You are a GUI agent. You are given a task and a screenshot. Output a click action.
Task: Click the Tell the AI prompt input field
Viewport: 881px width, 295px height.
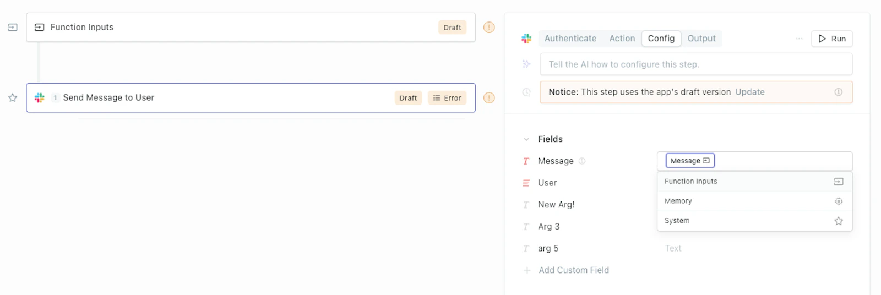point(696,64)
